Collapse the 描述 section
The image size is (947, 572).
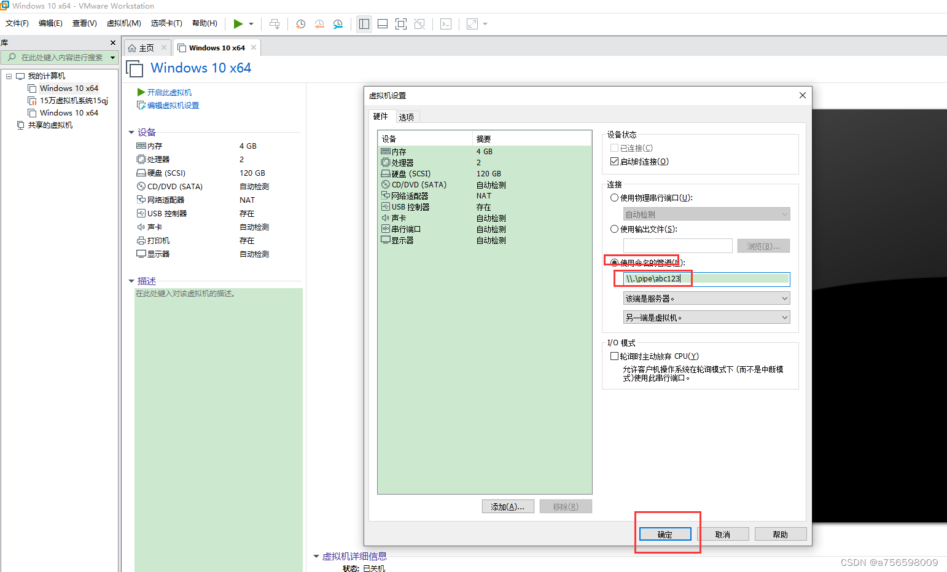pyautogui.click(x=131, y=281)
